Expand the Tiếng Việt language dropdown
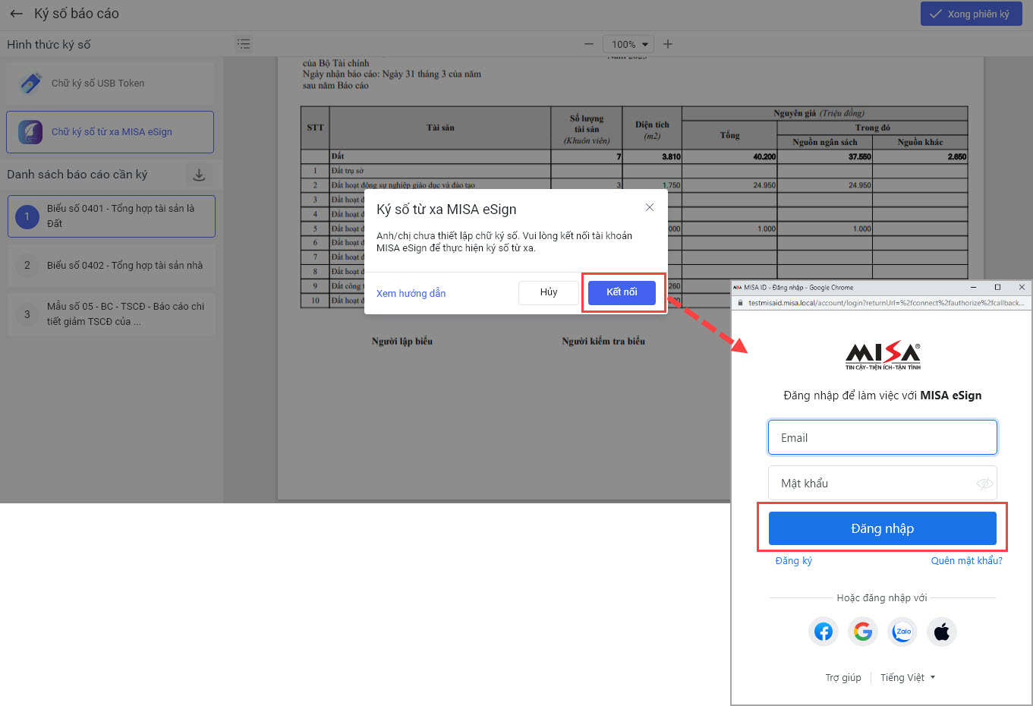1033x706 pixels. click(x=908, y=678)
